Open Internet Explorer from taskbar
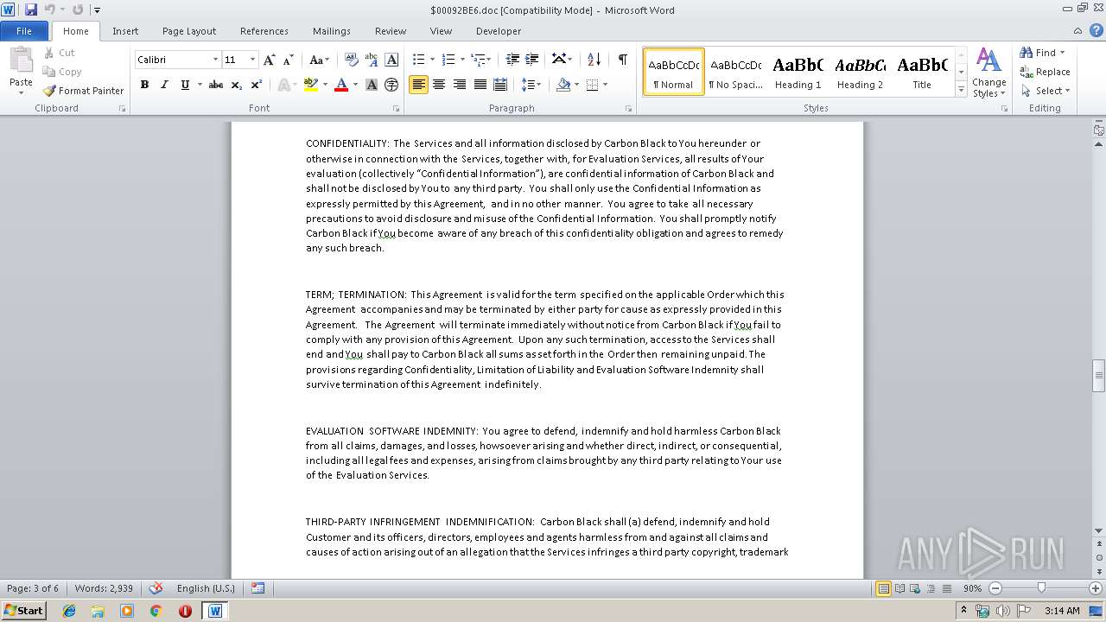The width and height of the screenshot is (1106, 622). point(69,611)
